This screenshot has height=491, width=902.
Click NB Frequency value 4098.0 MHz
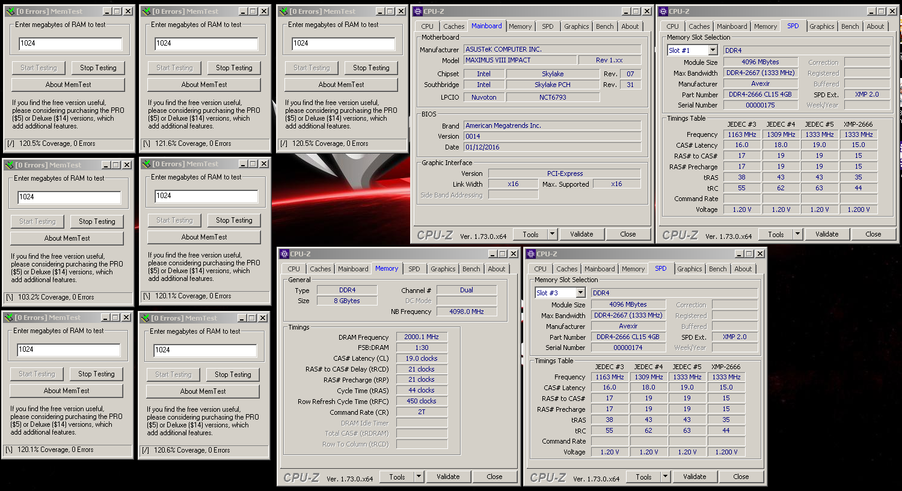pos(467,312)
